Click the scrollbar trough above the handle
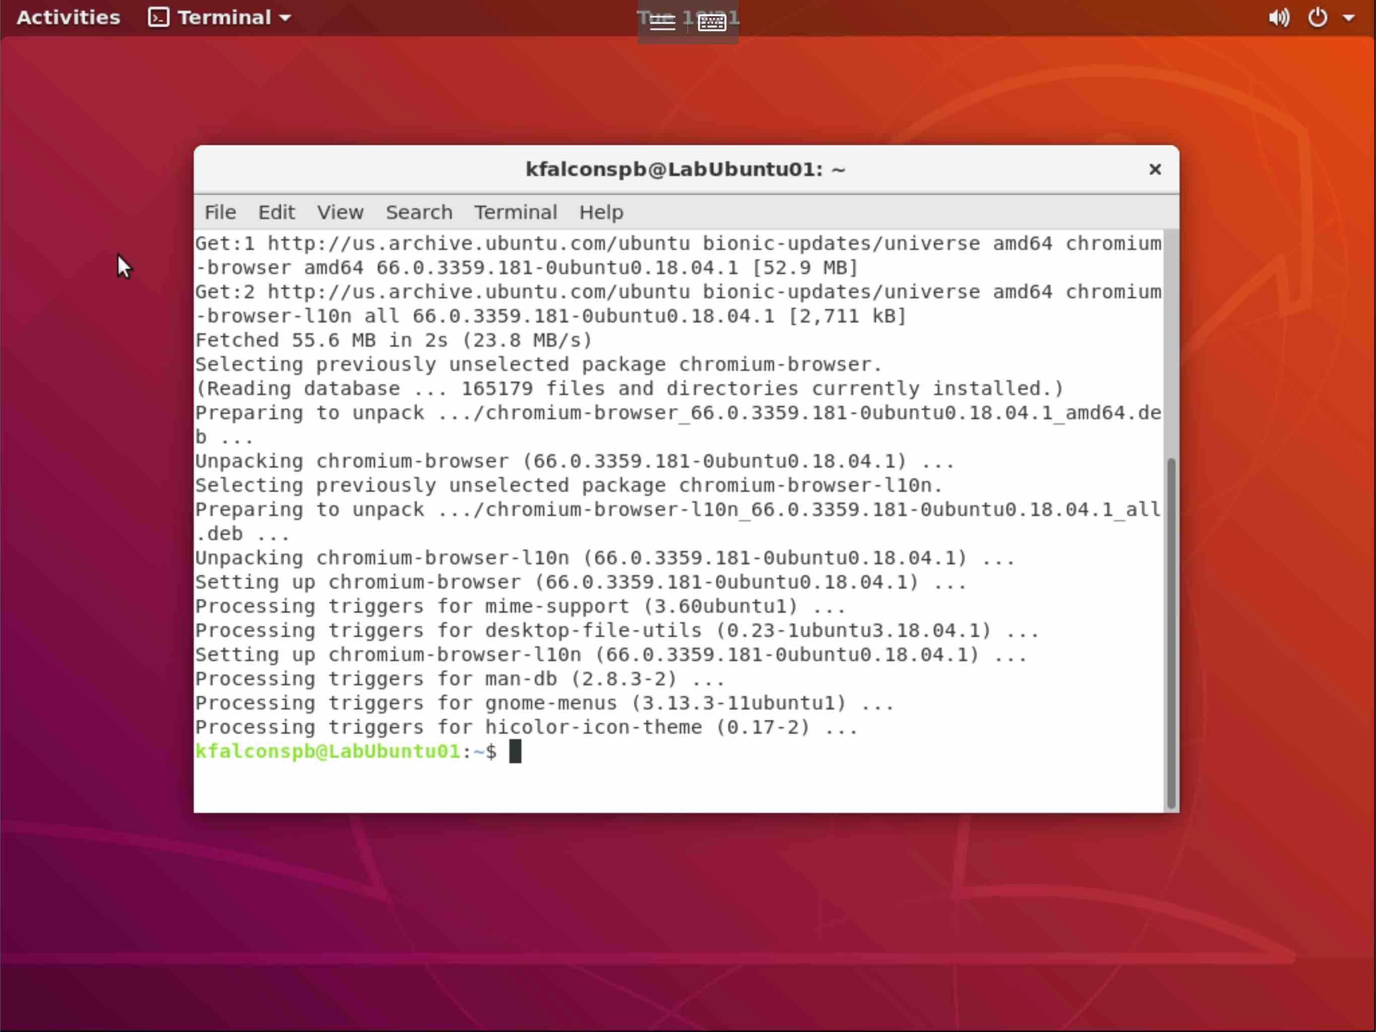Screen dimensions: 1376x1032 point(1172,344)
